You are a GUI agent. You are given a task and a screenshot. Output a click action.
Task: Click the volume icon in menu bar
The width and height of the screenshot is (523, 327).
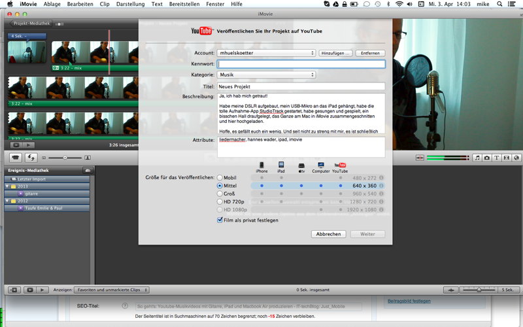[x=410, y=4]
